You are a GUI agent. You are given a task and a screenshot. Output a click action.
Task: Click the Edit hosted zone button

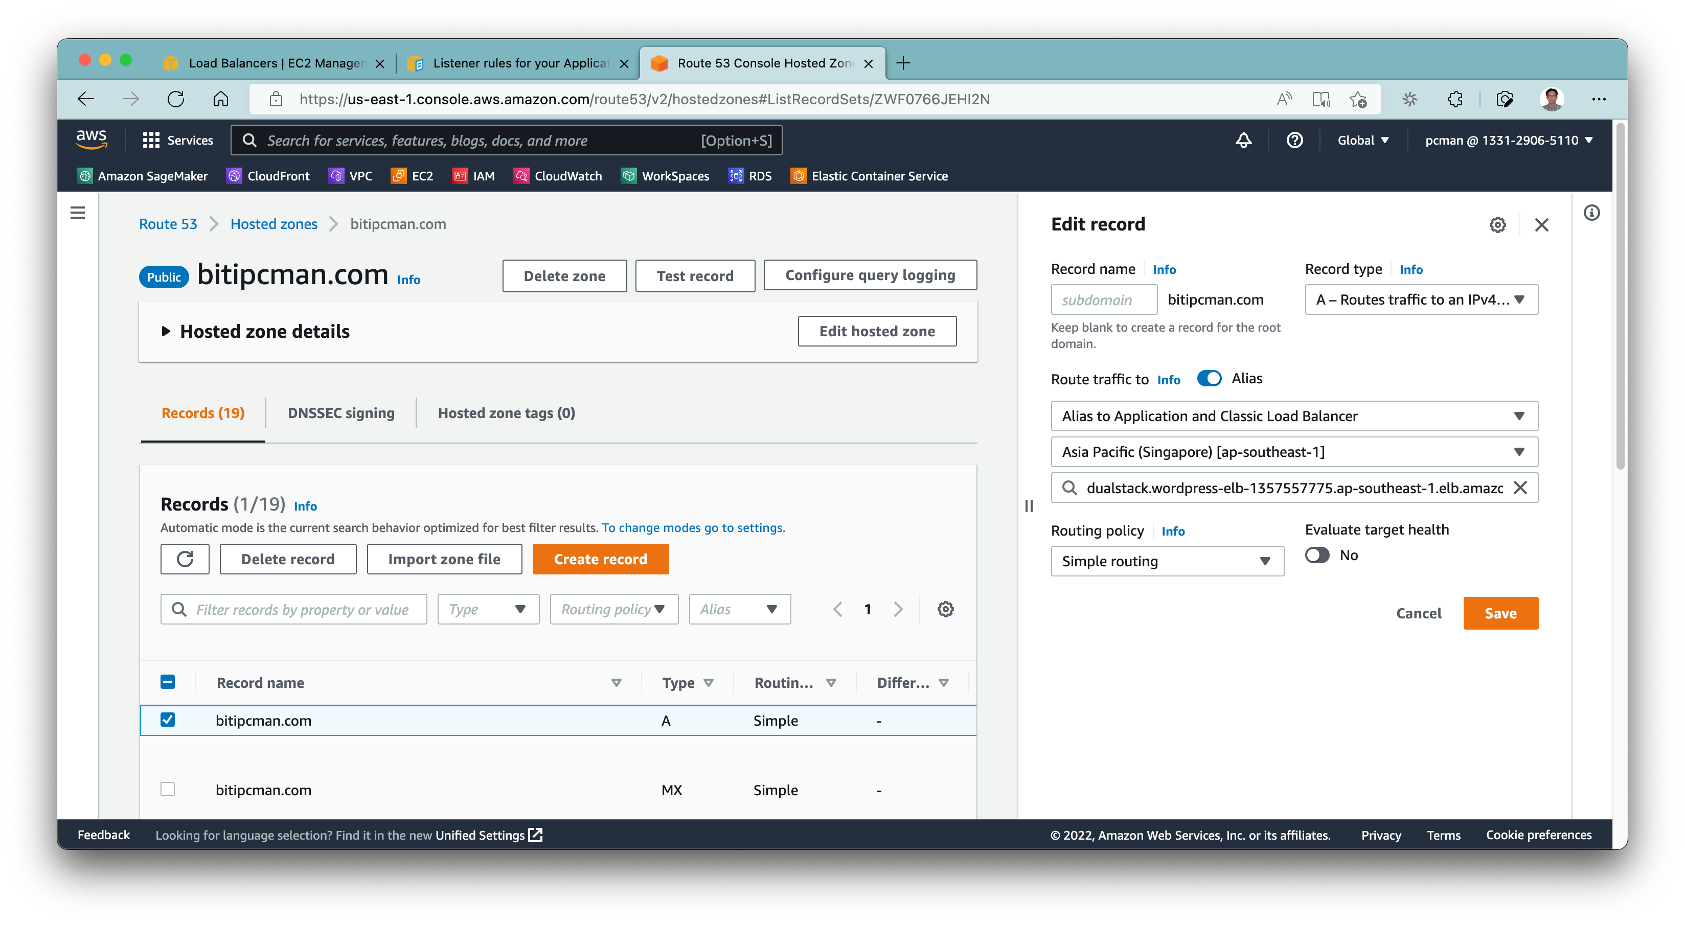coord(877,332)
